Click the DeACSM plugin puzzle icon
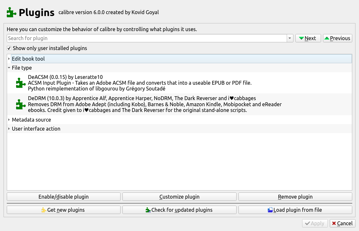 click(21, 83)
